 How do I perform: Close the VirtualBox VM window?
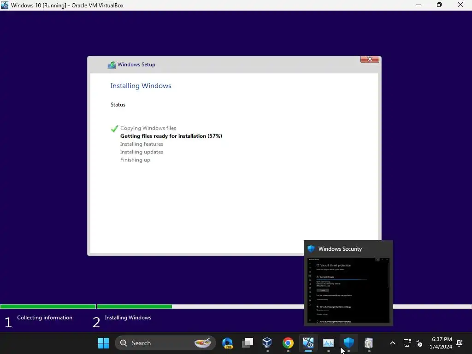click(x=460, y=5)
